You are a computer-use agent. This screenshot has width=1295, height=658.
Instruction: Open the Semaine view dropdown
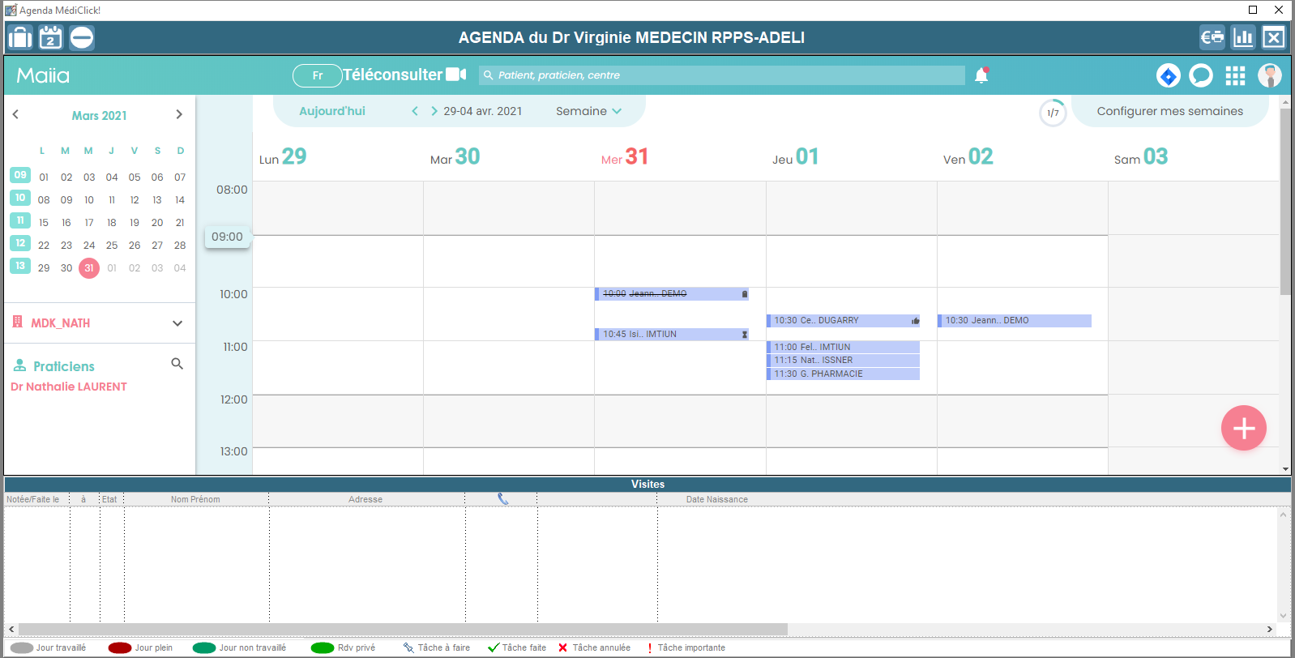coord(588,111)
